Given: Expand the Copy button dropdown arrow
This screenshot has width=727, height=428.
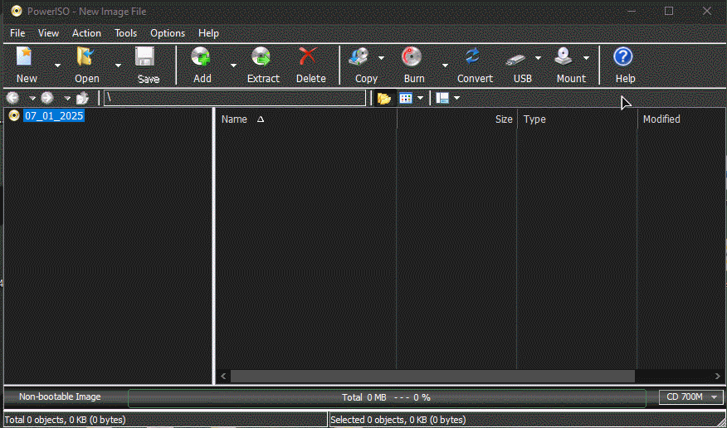Looking at the screenshot, I should coord(381,58).
